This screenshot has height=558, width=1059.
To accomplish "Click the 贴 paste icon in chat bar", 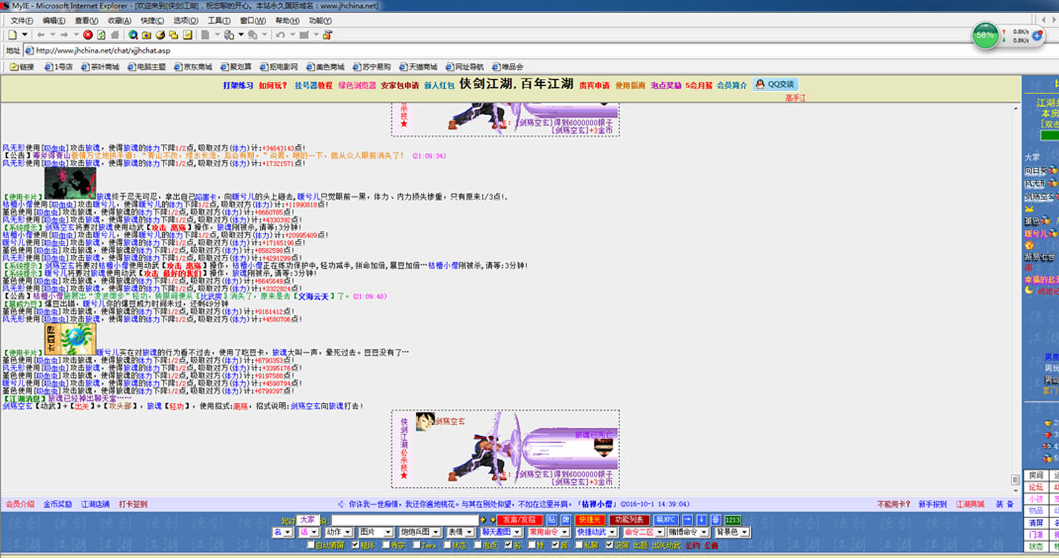I will pos(552,520).
